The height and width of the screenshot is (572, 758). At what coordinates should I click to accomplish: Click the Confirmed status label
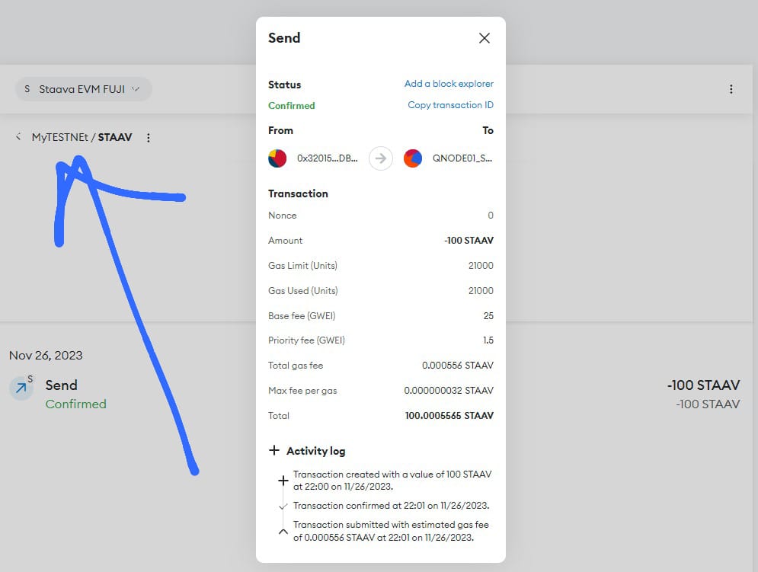click(291, 105)
